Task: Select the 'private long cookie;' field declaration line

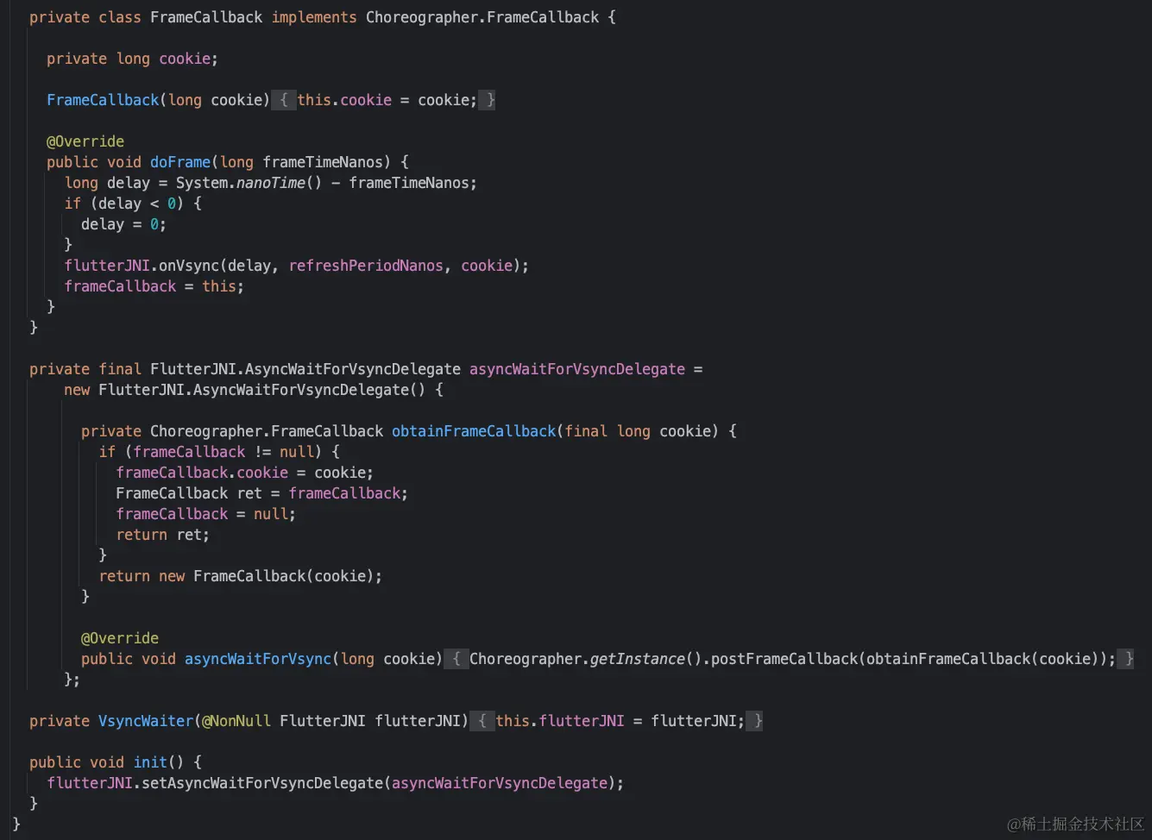Action: 132,59
